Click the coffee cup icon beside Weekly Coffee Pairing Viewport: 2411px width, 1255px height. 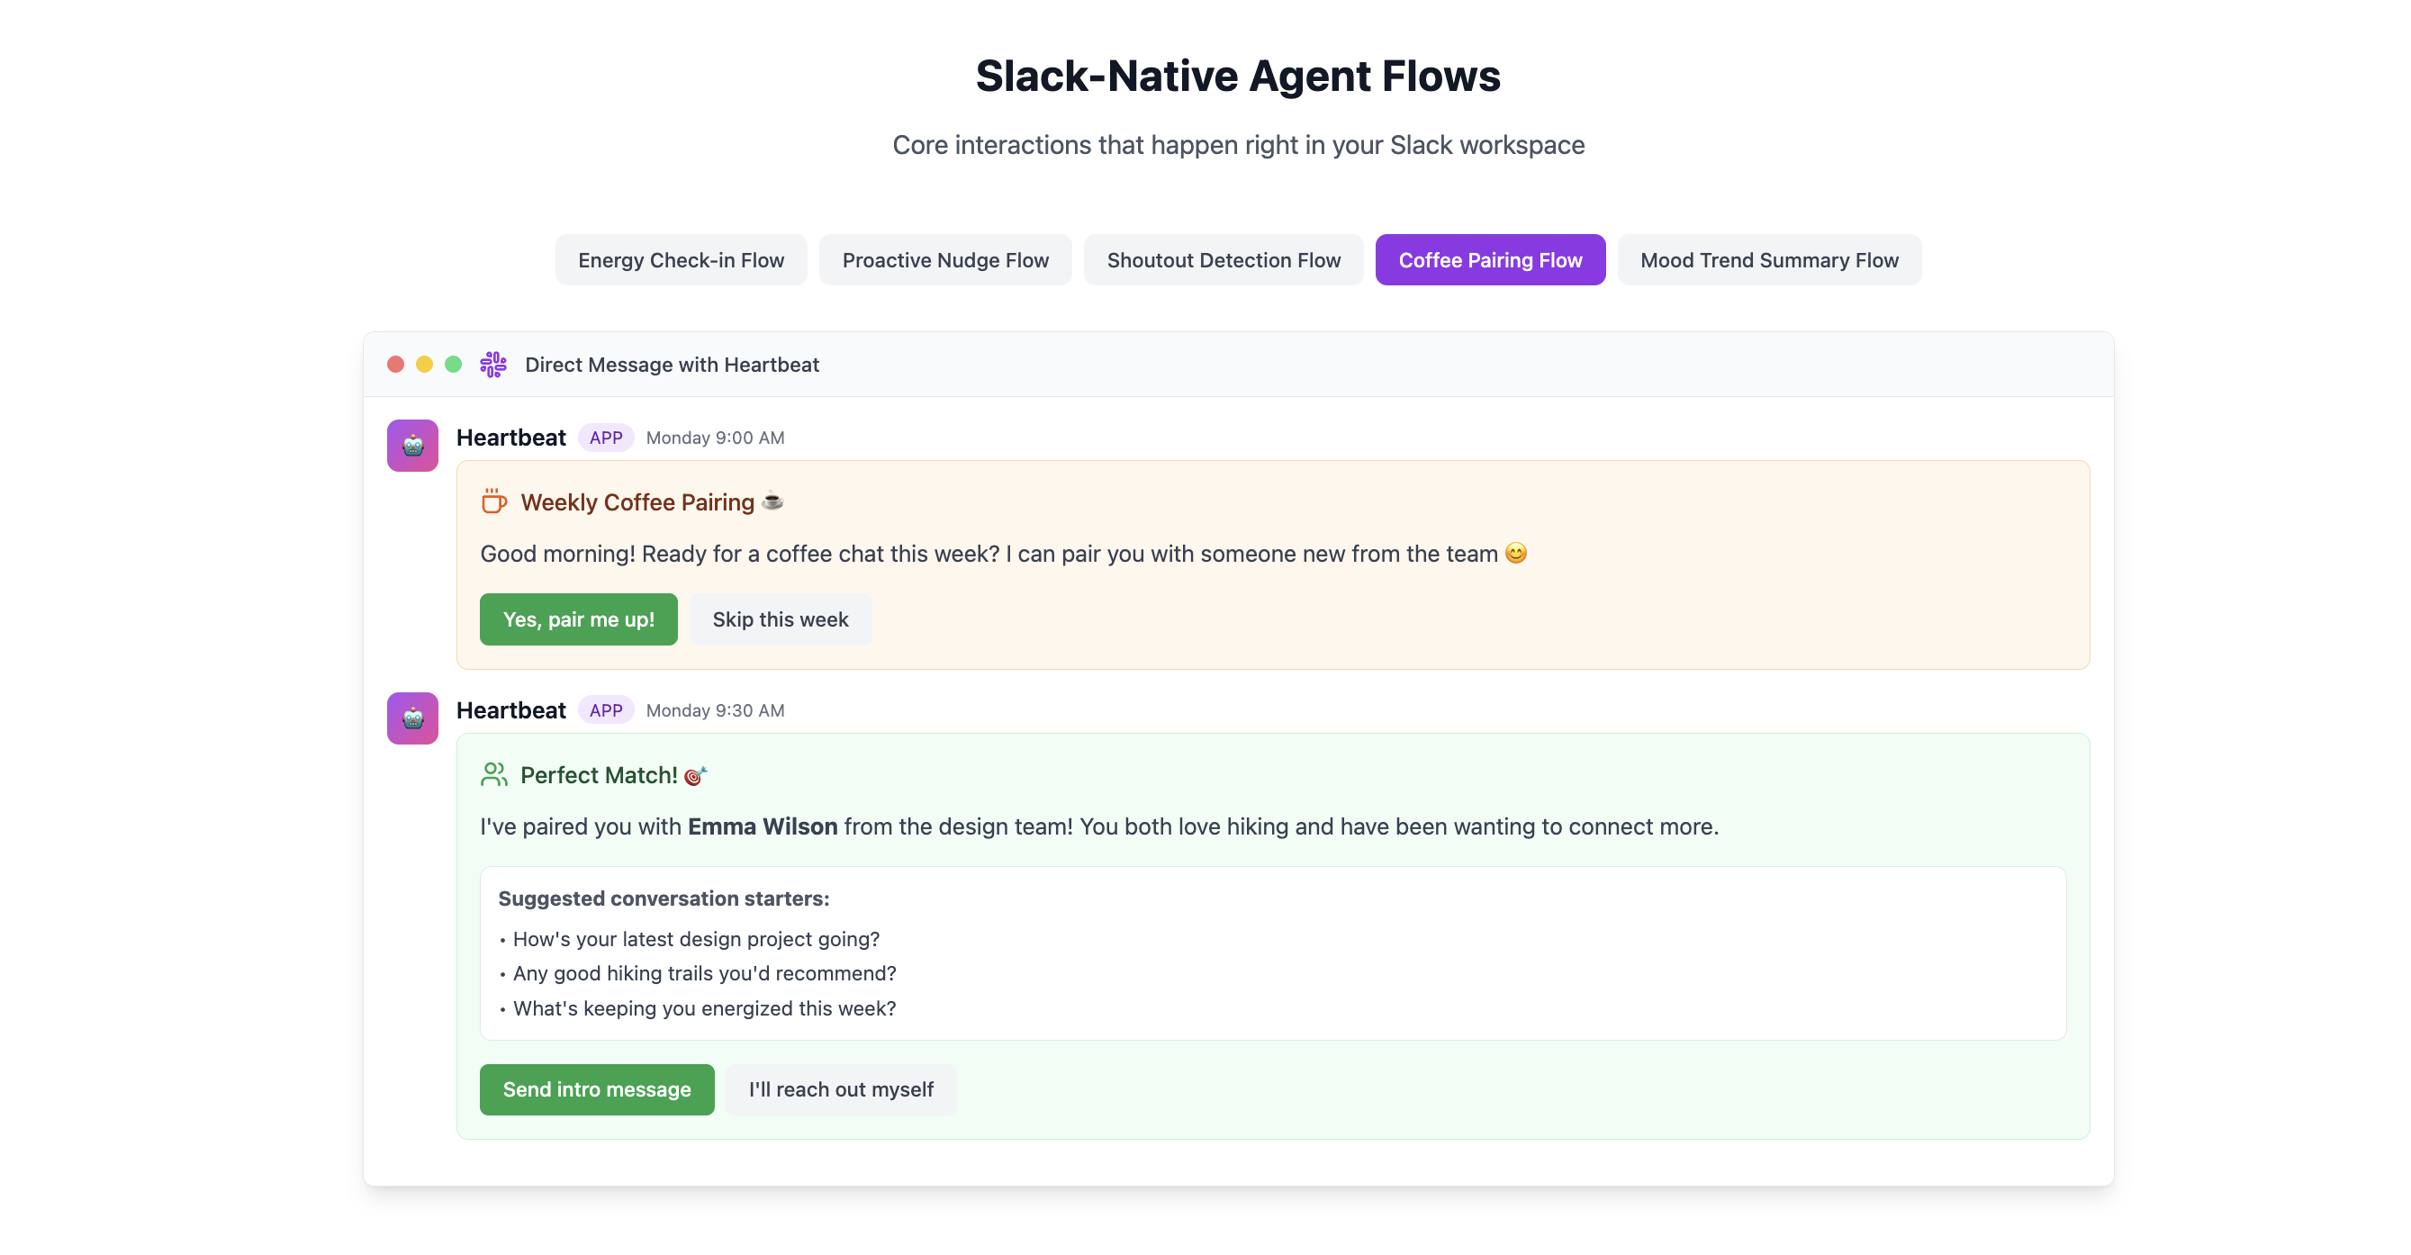[494, 501]
